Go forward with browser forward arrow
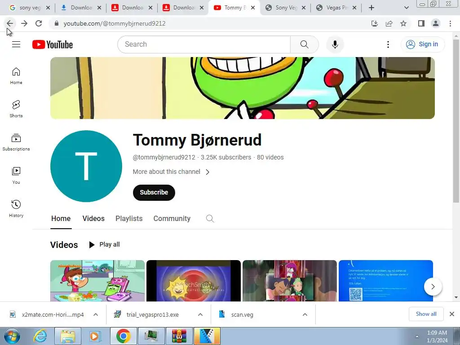 click(x=24, y=23)
